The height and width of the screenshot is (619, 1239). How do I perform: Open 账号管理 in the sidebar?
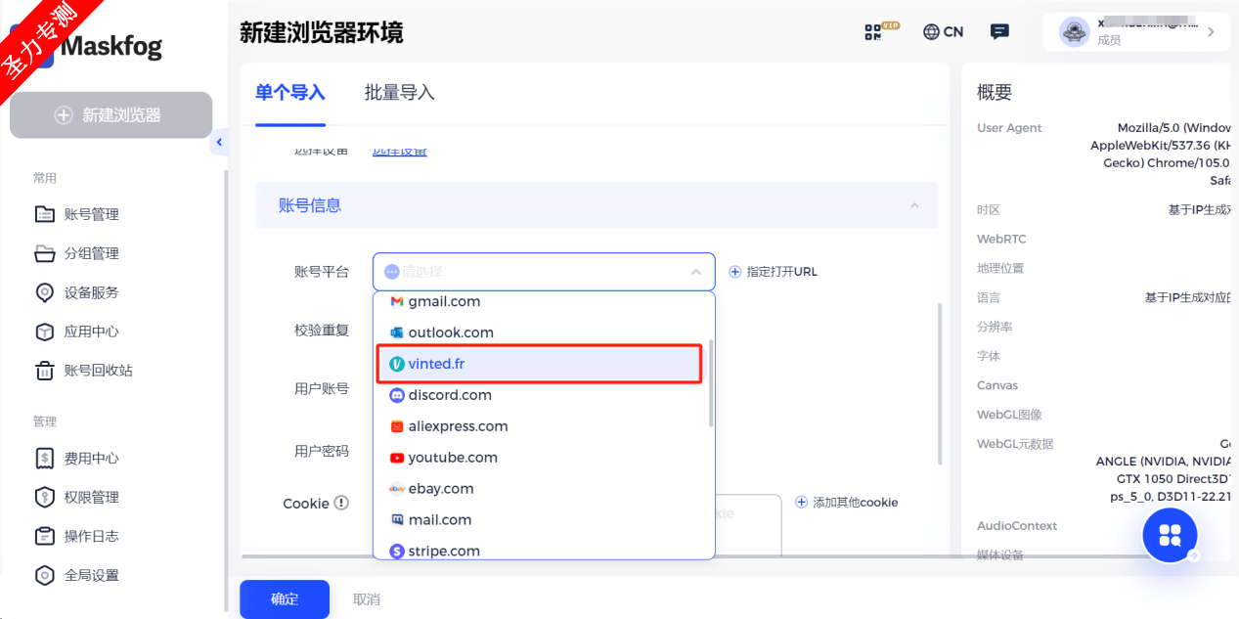pyautogui.click(x=77, y=214)
